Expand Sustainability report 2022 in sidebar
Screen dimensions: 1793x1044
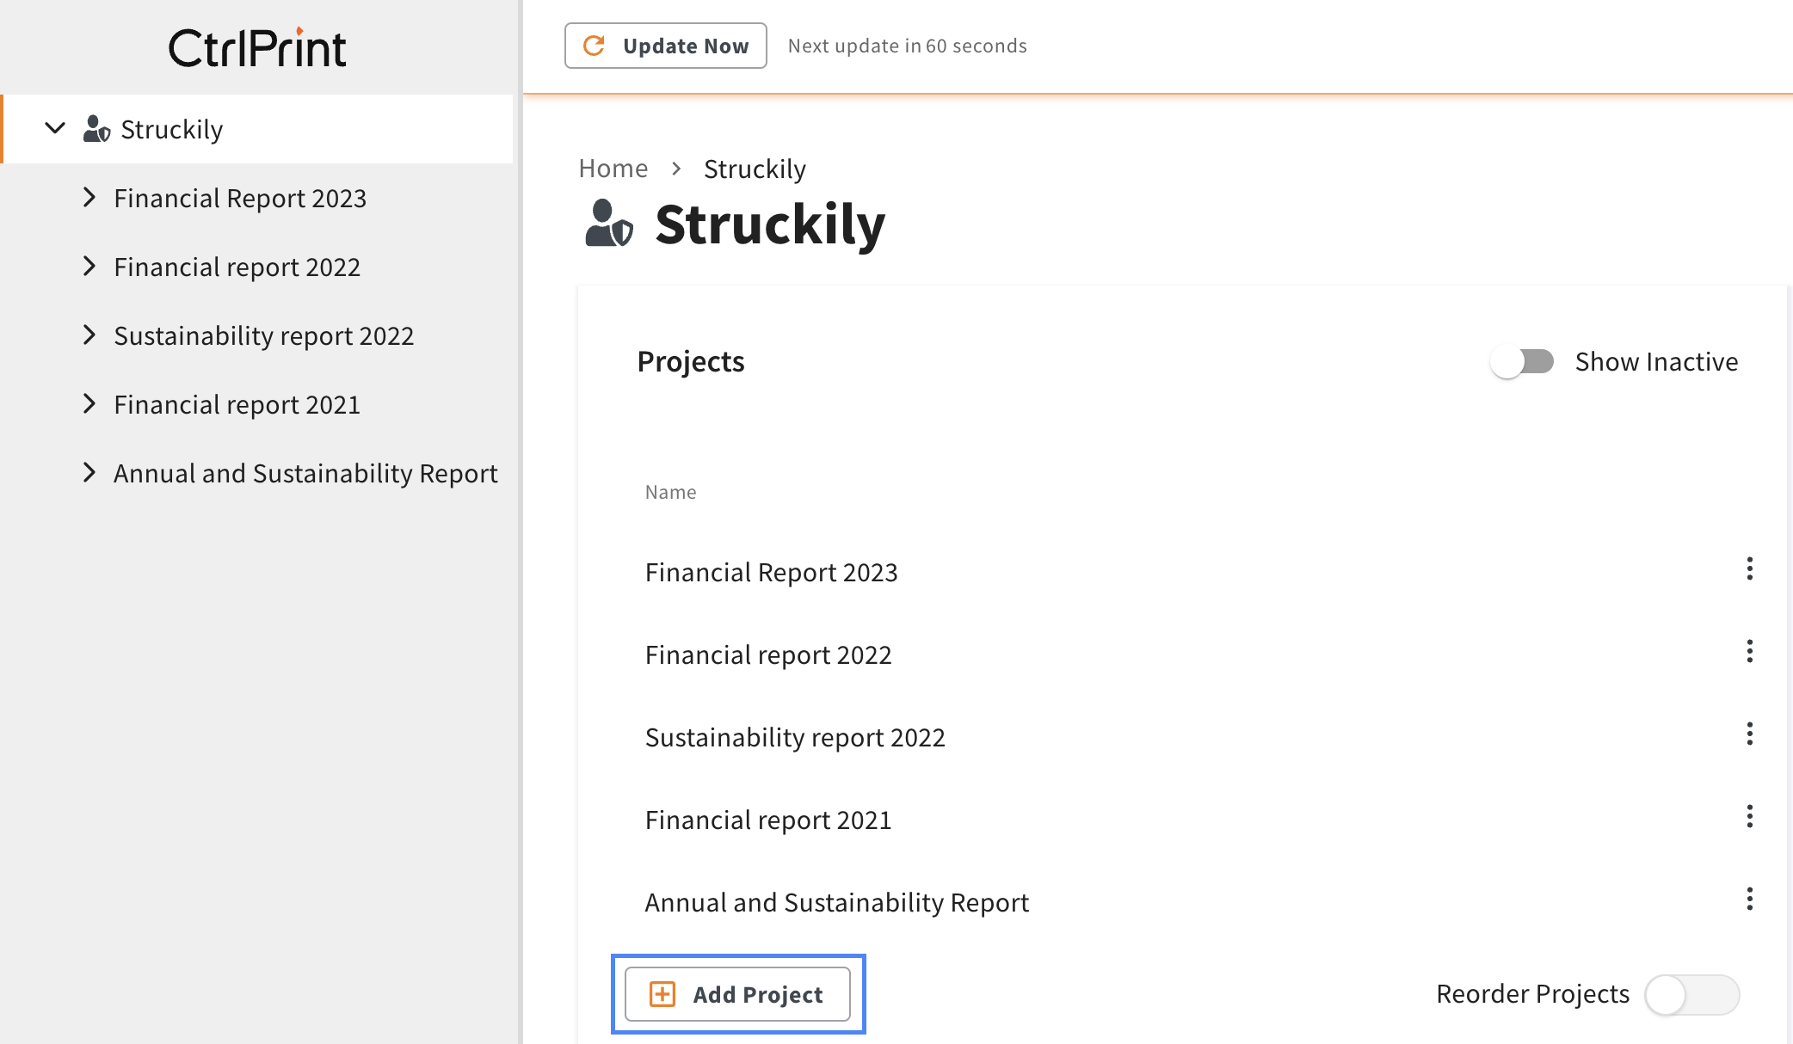tap(89, 335)
